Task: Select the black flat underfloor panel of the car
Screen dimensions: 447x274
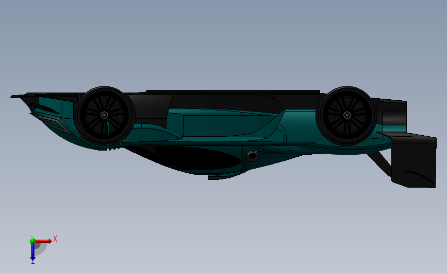Action: [233, 92]
